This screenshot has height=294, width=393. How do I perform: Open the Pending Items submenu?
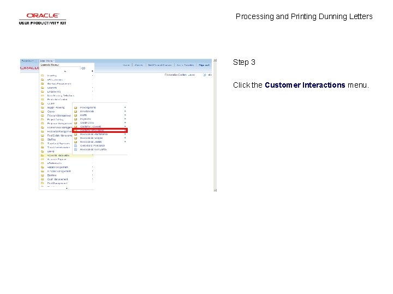pos(88,107)
